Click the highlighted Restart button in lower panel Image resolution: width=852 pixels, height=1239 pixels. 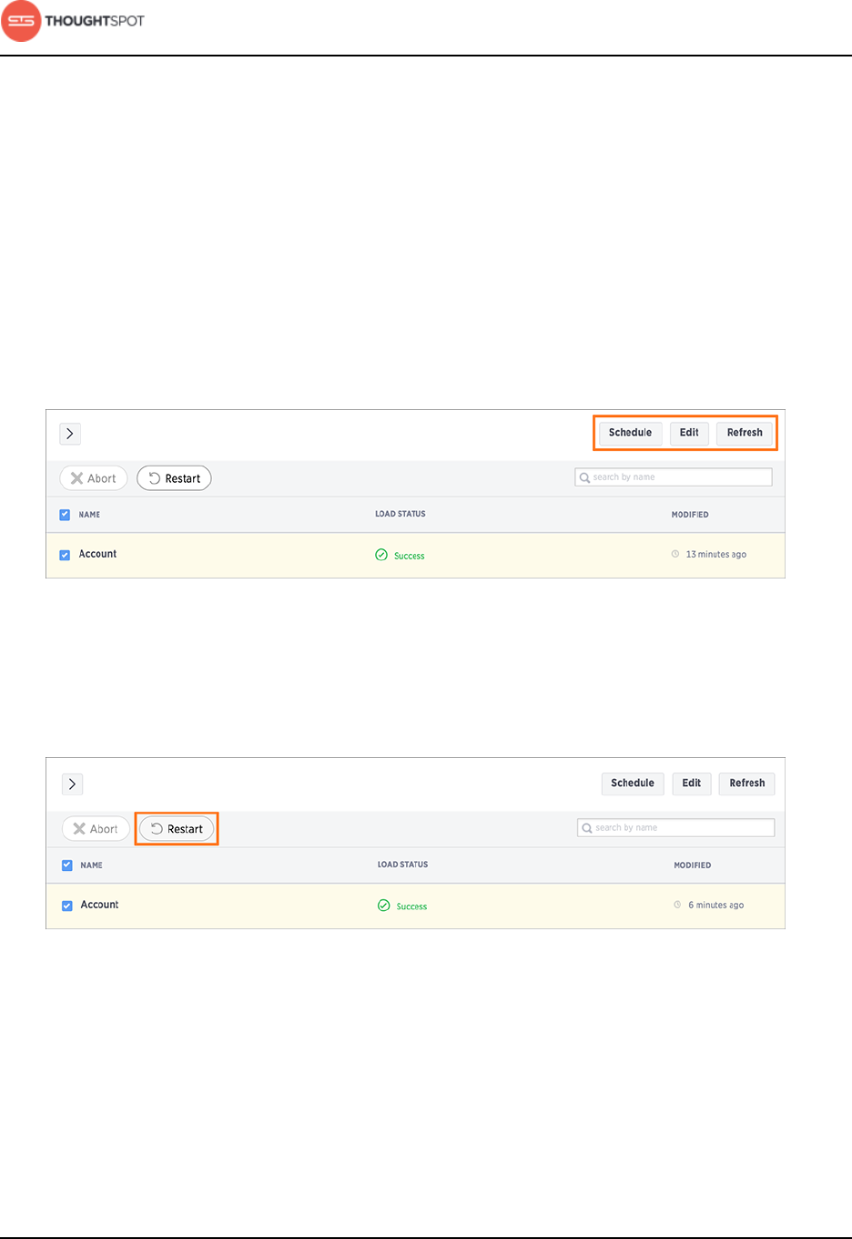click(177, 829)
